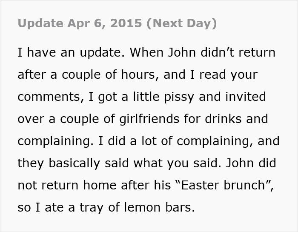Click the '(Next Day)' text in heading
The width and height of the screenshot is (298, 232).
[182, 23]
